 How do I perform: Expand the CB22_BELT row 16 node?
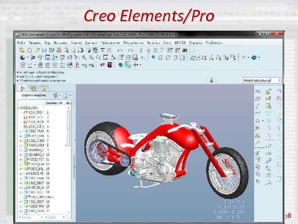[21, 183]
